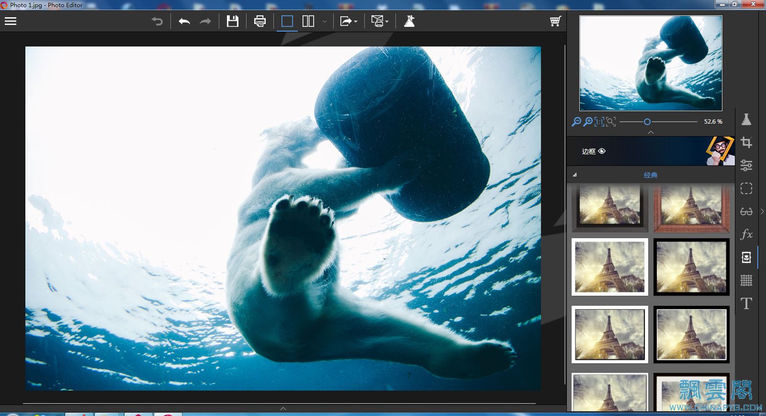Image resolution: width=766 pixels, height=416 pixels.
Task: Collapse the 经典 frames category triangle
Action: 574,175
